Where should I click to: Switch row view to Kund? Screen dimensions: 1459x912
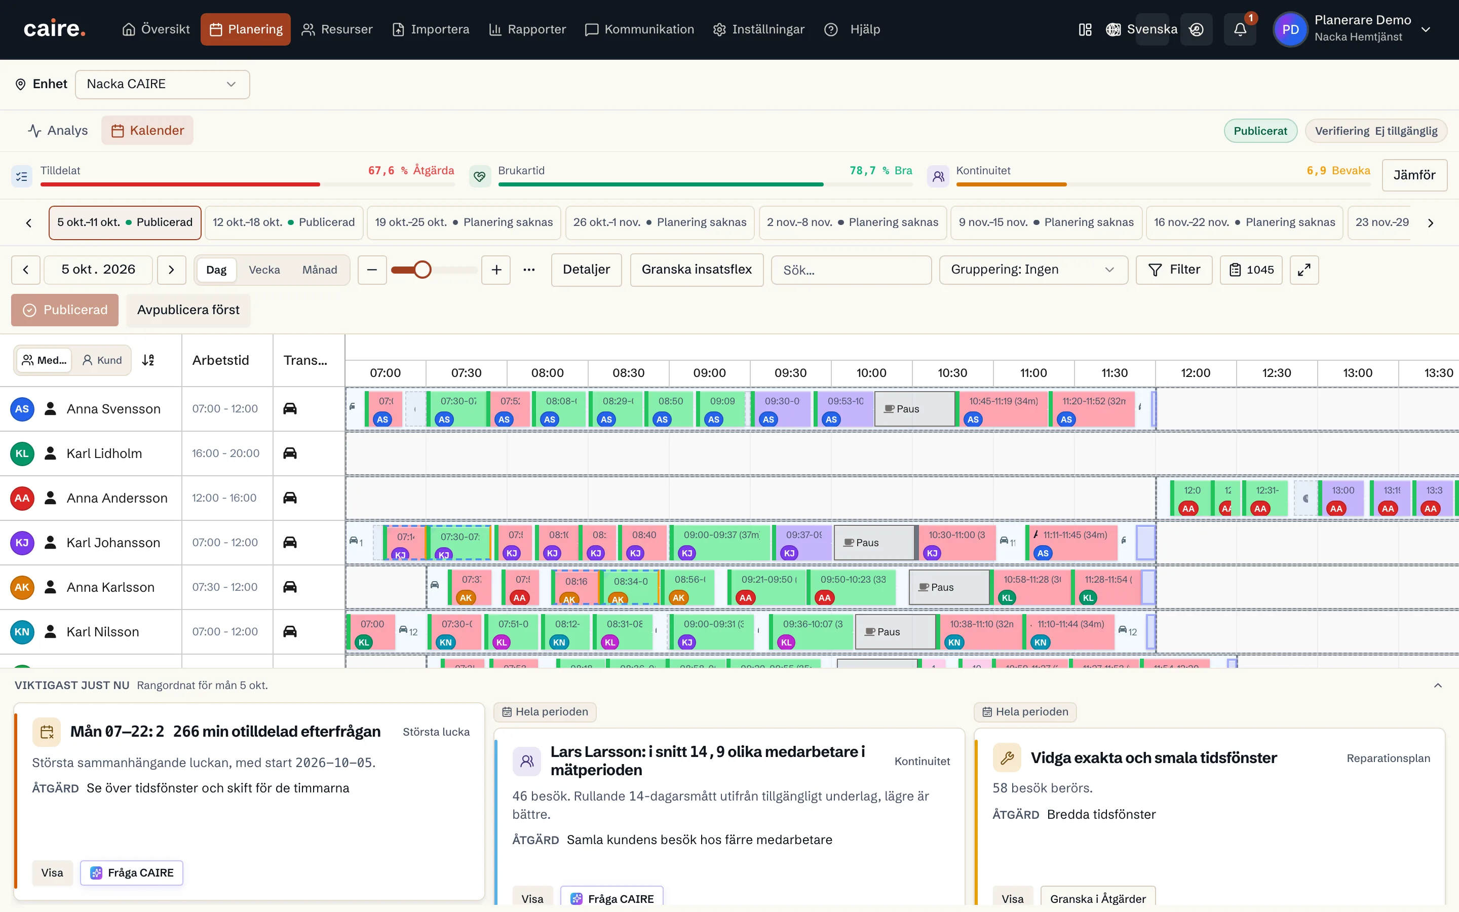[101, 360]
